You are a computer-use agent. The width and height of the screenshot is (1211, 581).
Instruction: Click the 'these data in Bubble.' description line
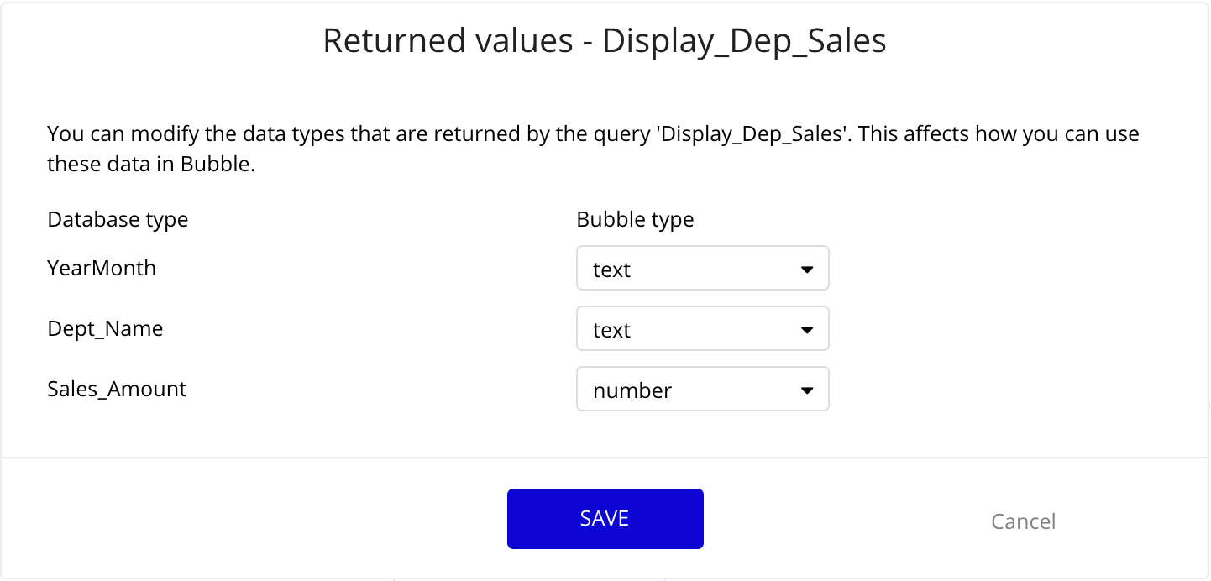(151, 165)
